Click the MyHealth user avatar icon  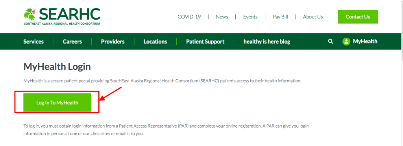(x=346, y=42)
